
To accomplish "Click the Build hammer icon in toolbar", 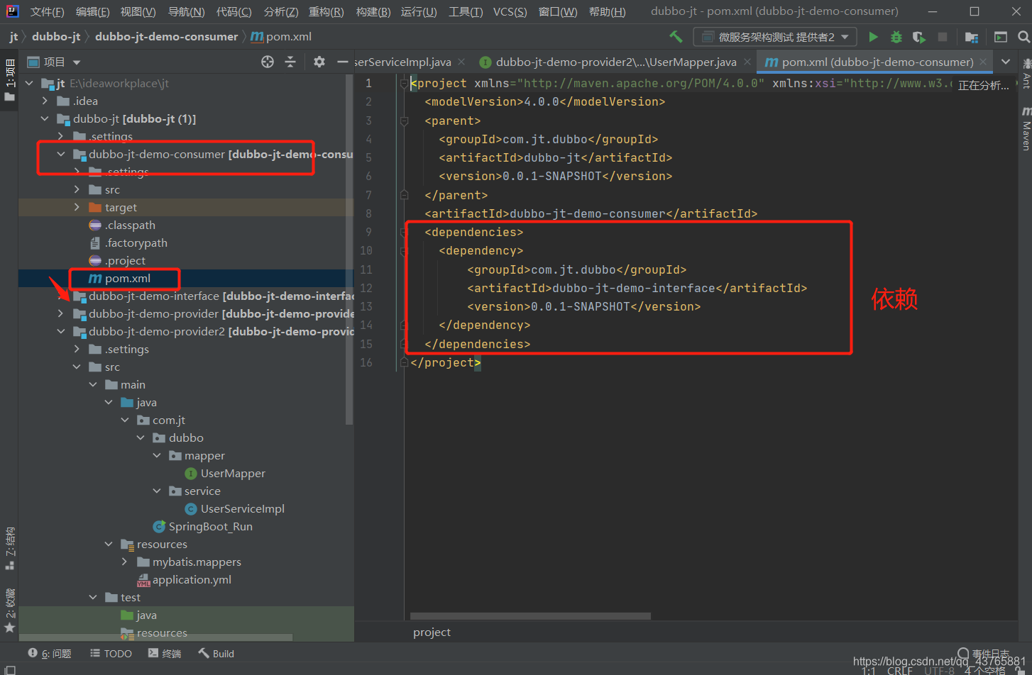I will pyautogui.click(x=676, y=36).
